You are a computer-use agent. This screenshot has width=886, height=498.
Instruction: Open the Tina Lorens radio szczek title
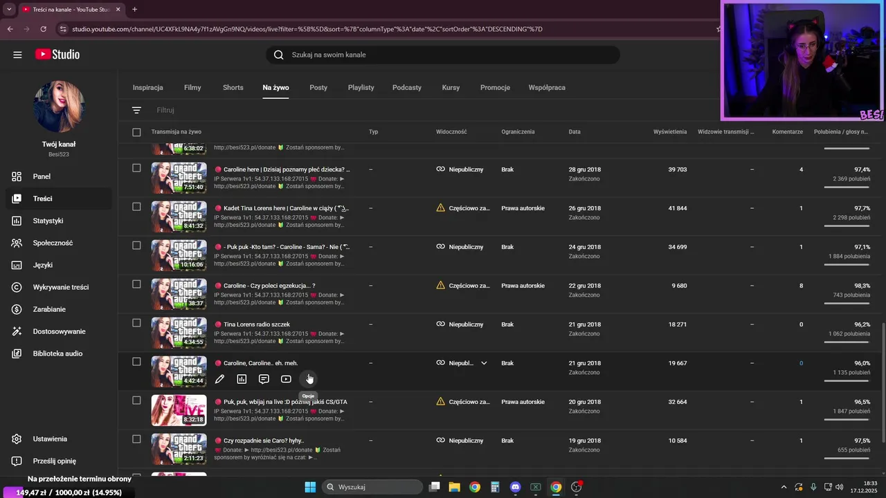click(257, 324)
